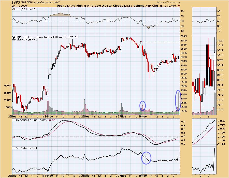The image size is (229, 178).
Task: Click the 0.4 PMO axis label
Action: pyautogui.click(x=183, y=122)
